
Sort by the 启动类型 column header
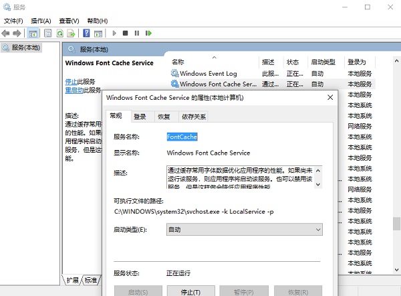pos(326,62)
